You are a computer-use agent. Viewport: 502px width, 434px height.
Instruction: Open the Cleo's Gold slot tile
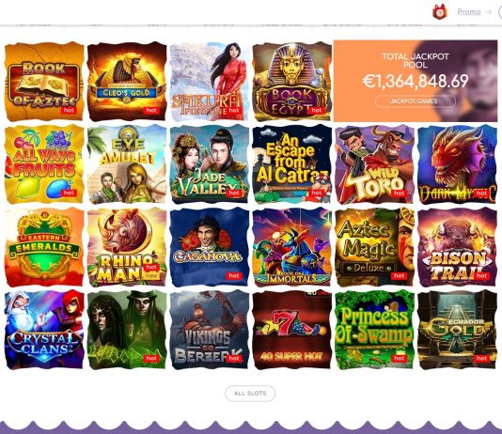[x=127, y=82]
